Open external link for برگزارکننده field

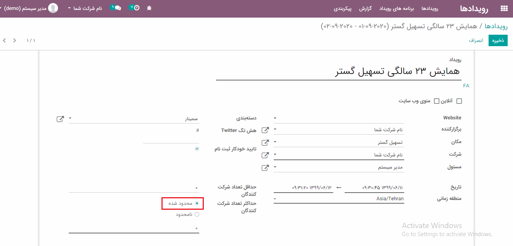click(265, 130)
